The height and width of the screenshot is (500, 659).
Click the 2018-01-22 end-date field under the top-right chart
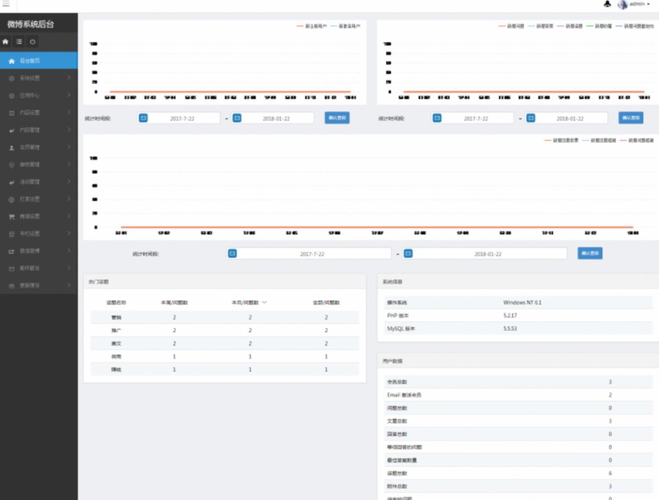point(570,118)
